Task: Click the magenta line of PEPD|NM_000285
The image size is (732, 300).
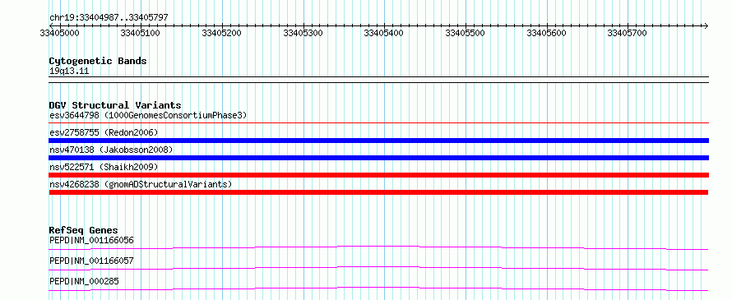Action: (378, 288)
